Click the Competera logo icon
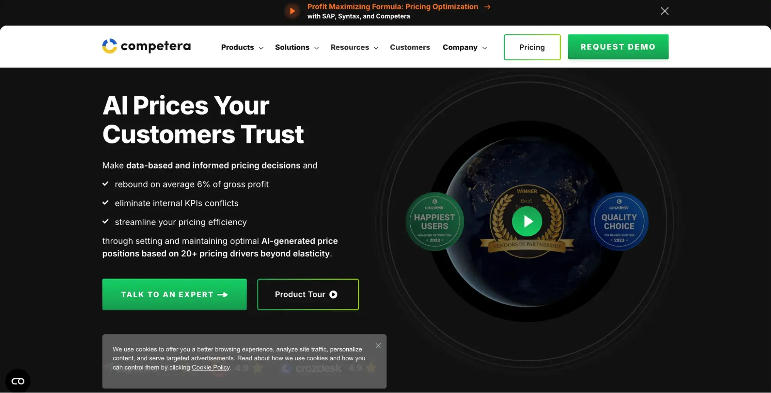771x393 pixels. tap(110, 46)
